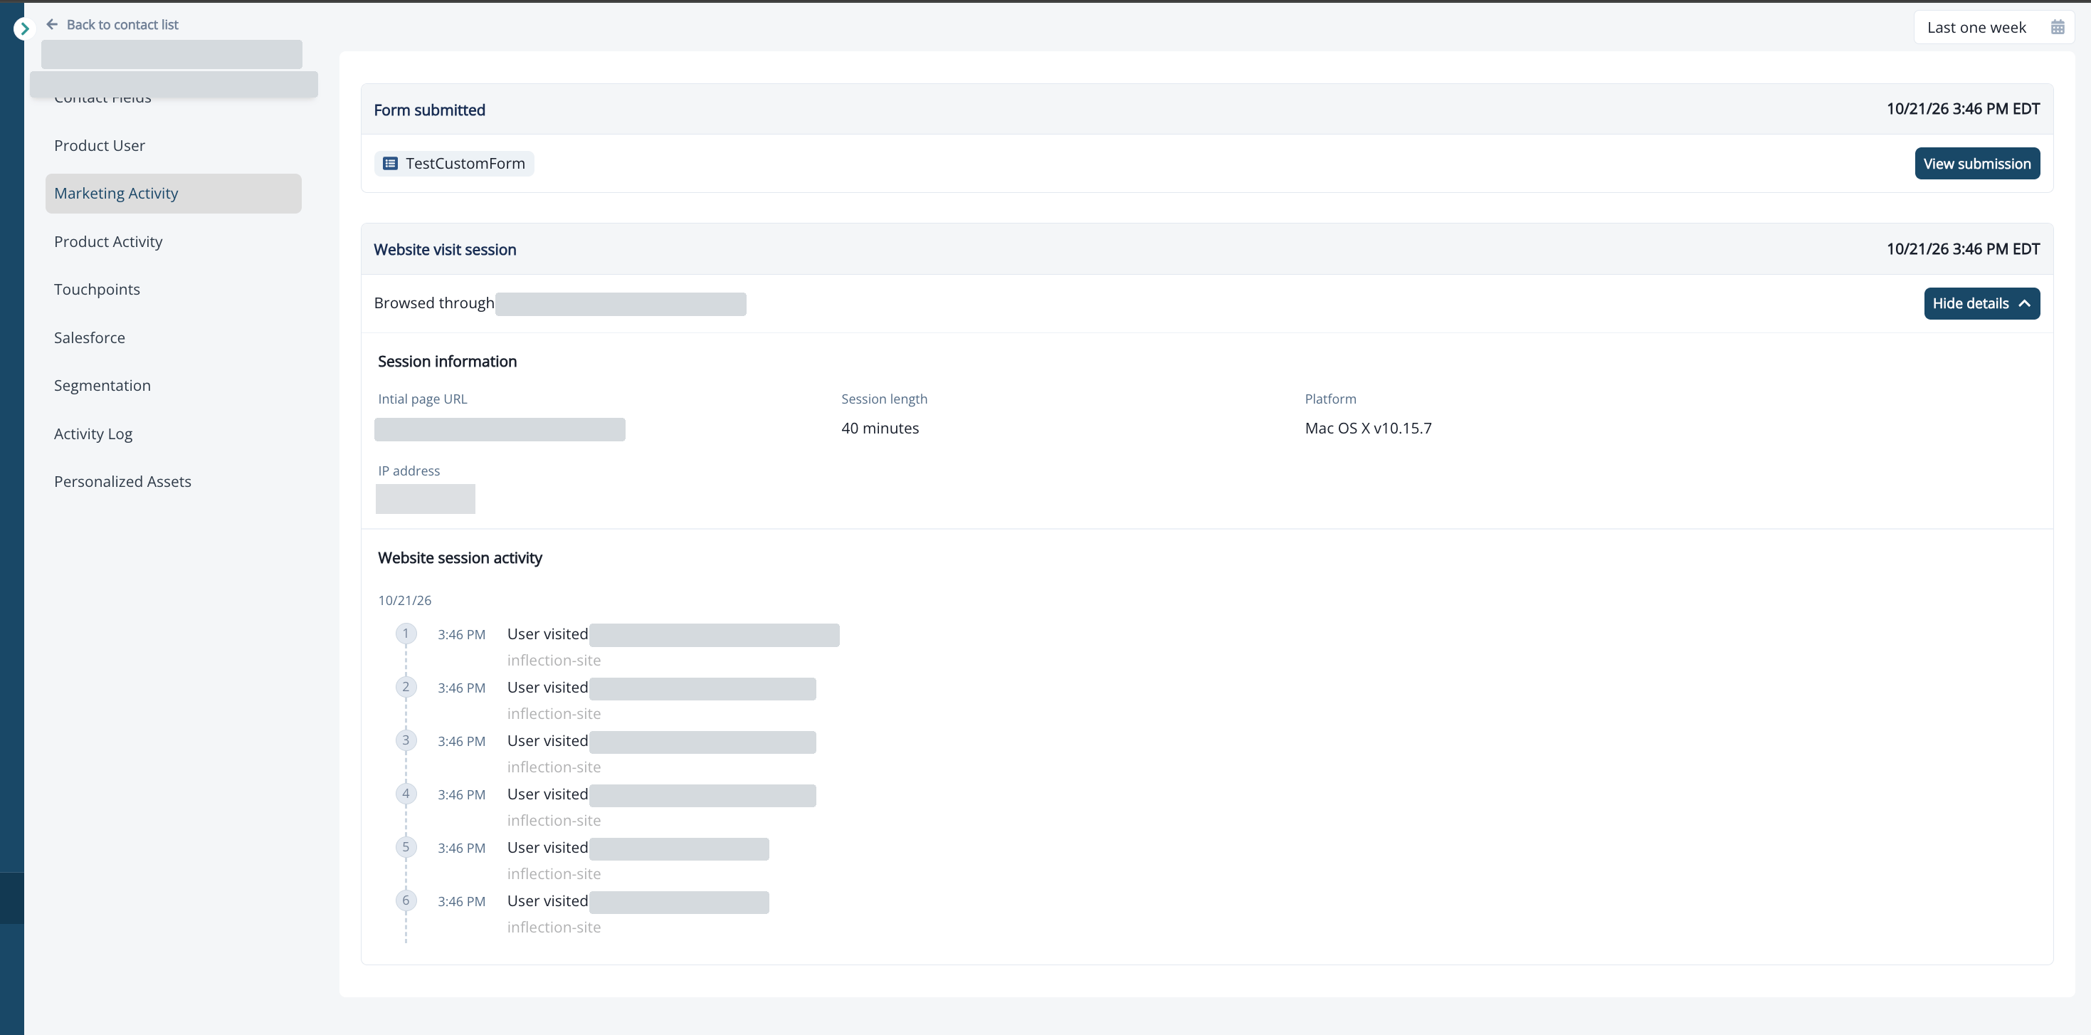Click timeline step marker 1

(x=406, y=634)
